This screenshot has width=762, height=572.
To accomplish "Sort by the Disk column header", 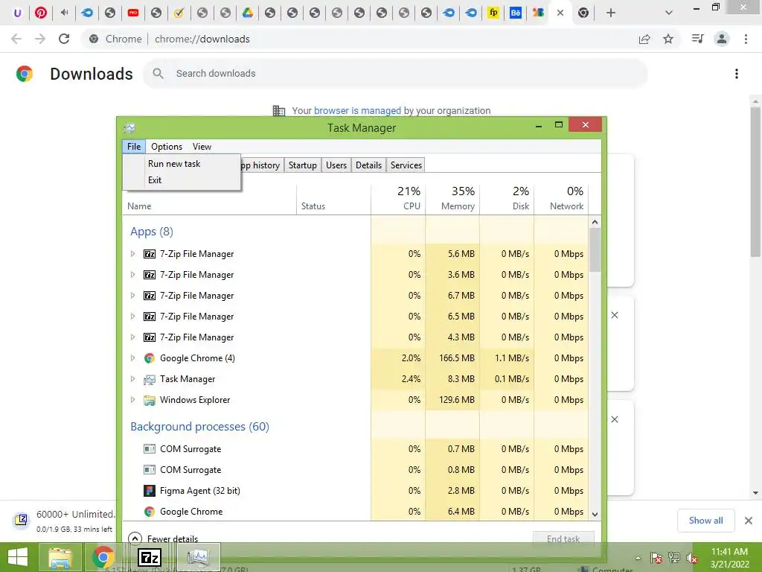I will tap(507, 198).
